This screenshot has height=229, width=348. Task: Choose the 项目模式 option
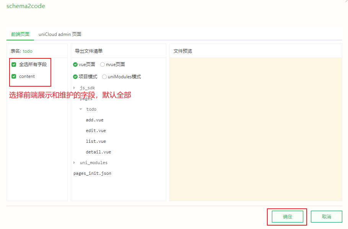pos(75,76)
